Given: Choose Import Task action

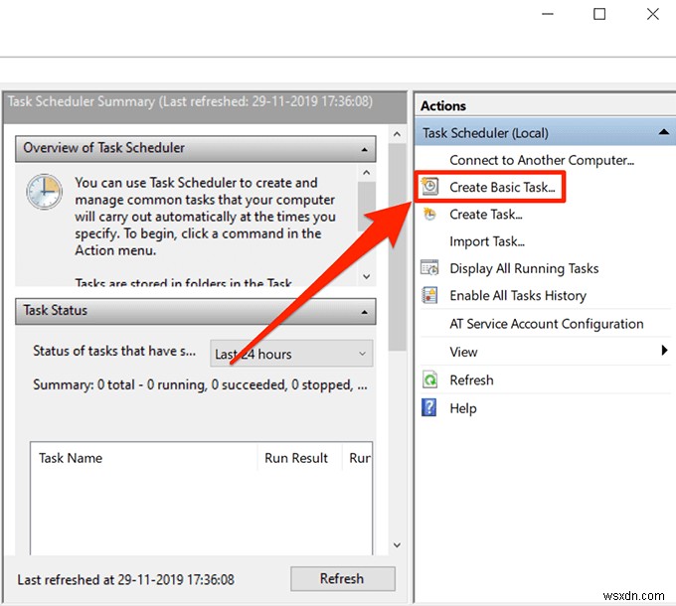Looking at the screenshot, I should click(487, 241).
